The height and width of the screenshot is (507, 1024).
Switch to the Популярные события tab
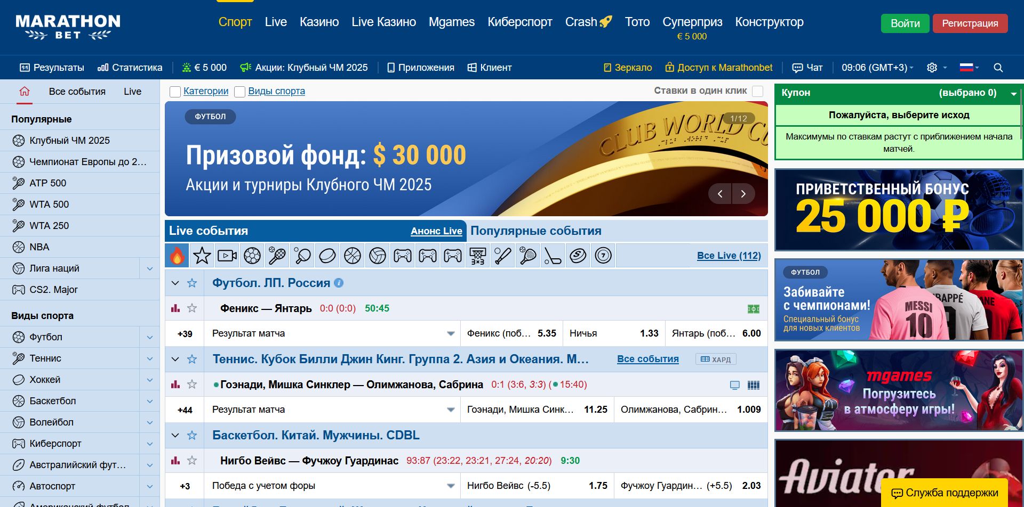[x=534, y=231]
